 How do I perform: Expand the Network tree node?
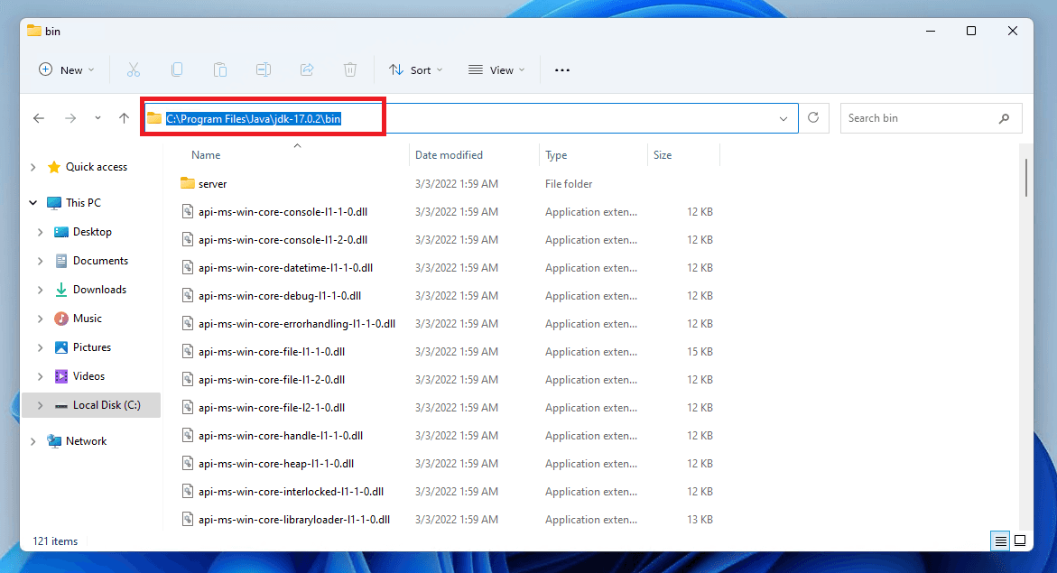point(33,441)
